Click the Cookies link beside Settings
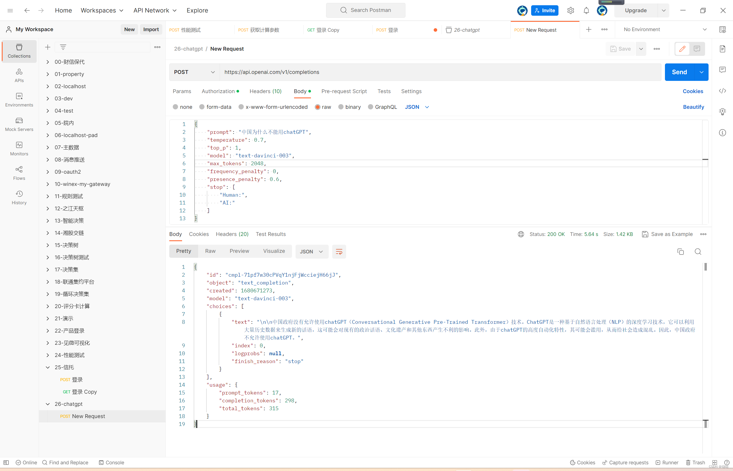The width and height of the screenshot is (733, 471). coord(693,91)
